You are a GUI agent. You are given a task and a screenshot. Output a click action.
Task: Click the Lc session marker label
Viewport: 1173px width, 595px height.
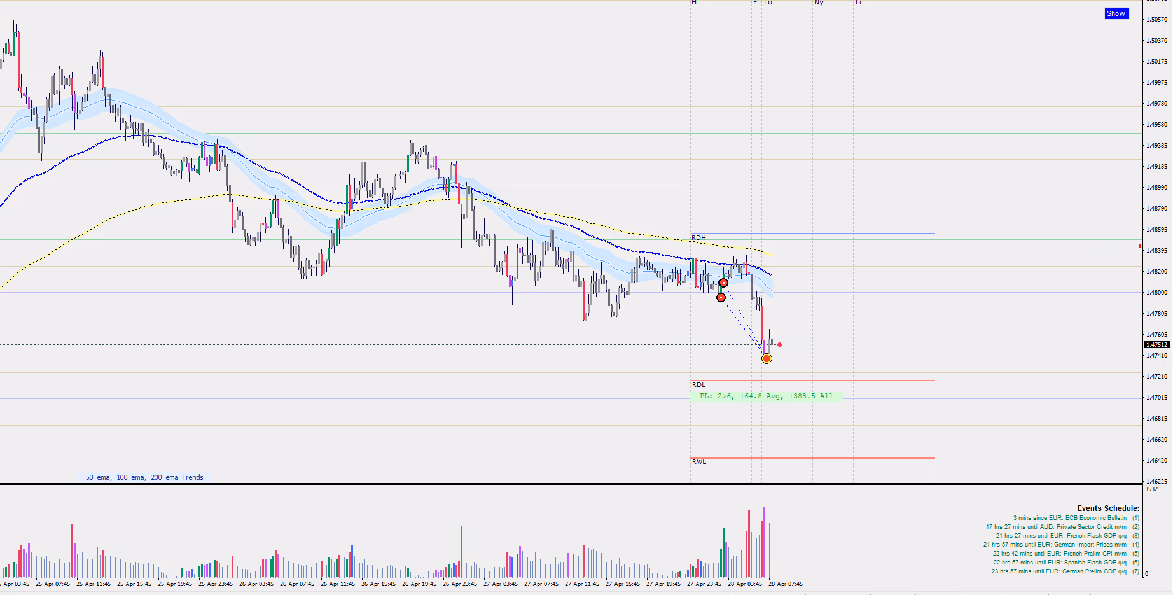coord(859,3)
